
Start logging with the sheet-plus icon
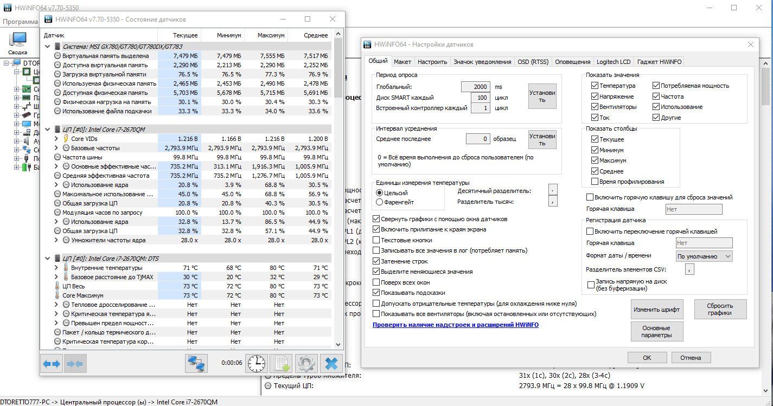pyautogui.click(x=282, y=363)
